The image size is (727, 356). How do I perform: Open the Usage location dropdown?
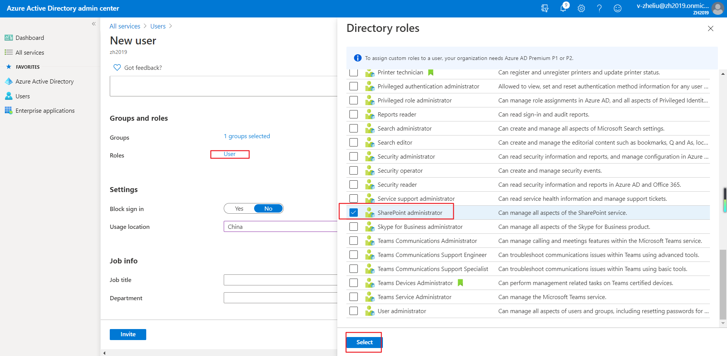tap(280, 227)
